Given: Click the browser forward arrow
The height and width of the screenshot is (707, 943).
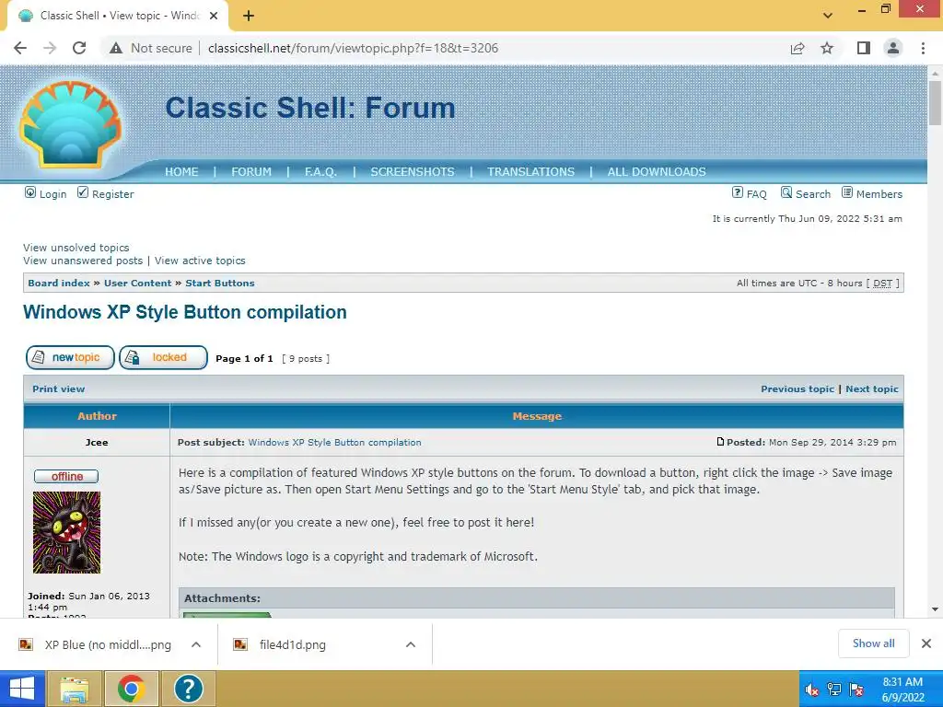Looking at the screenshot, I should tap(50, 48).
